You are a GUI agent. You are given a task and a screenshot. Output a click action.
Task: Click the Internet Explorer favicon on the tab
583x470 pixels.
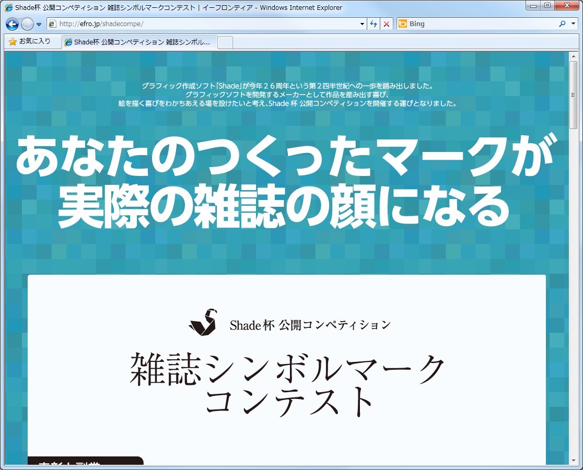(68, 42)
